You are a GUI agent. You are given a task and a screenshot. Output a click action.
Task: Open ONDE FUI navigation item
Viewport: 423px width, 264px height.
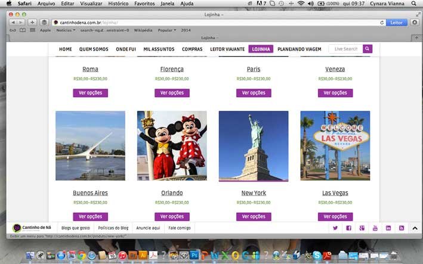(x=126, y=49)
